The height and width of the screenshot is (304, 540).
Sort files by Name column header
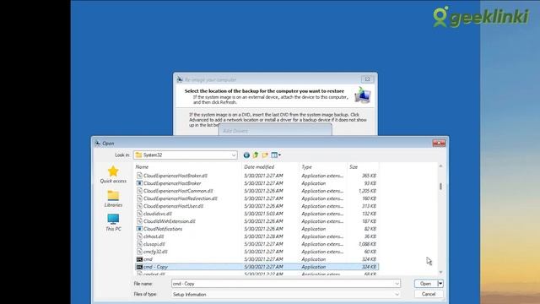[x=142, y=167]
